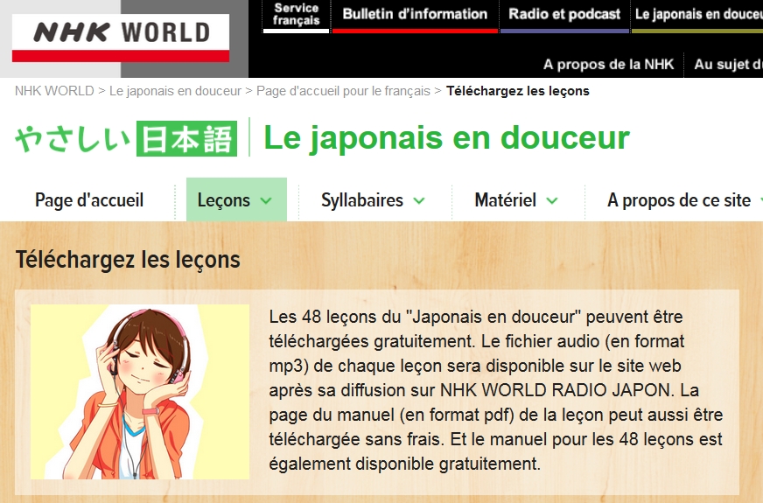Click the Le japonais en douceur title
The height and width of the screenshot is (503, 763).
tap(446, 138)
